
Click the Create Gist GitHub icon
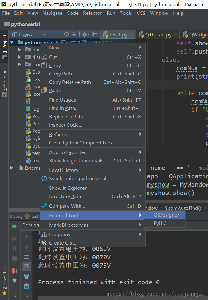click(44, 243)
